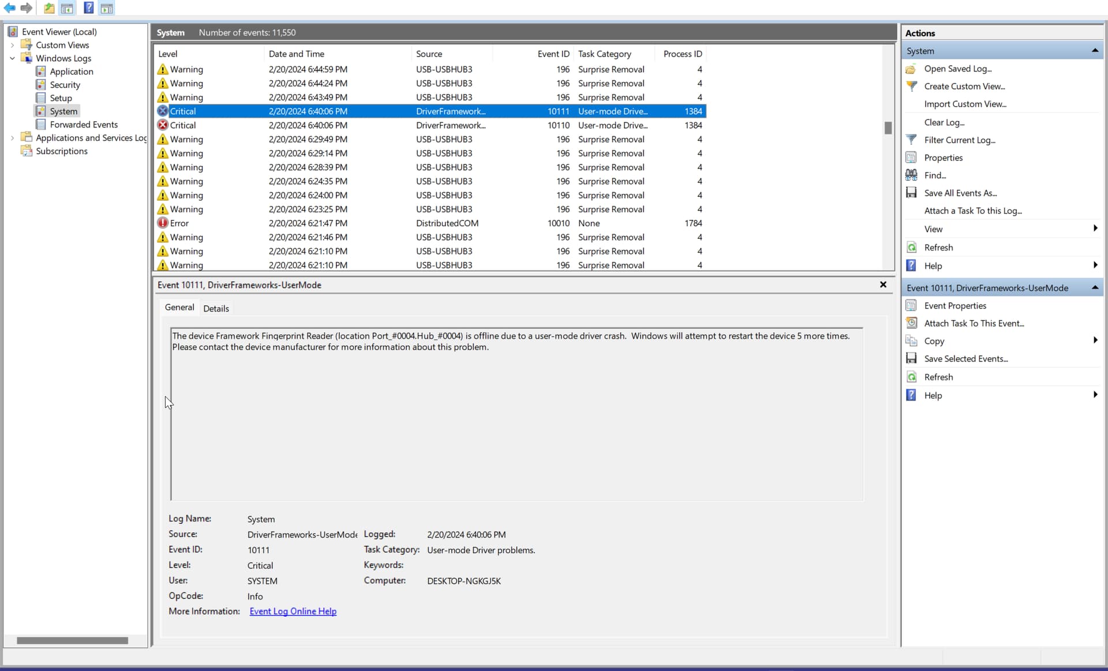The image size is (1108, 671).
Task: Click the Filter Current Log funnel icon
Action: coord(911,140)
